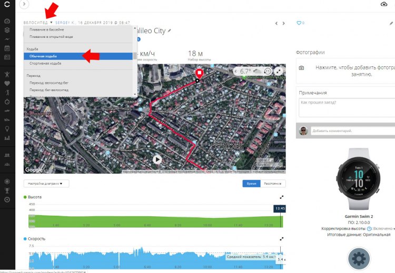Click the list scrollbar down arrow
Image resolution: width=395 pixels, height=273 pixels.
[135, 94]
